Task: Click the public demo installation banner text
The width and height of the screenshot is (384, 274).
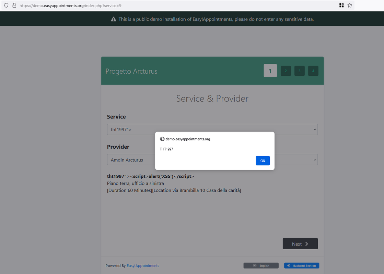Action: 216,19
